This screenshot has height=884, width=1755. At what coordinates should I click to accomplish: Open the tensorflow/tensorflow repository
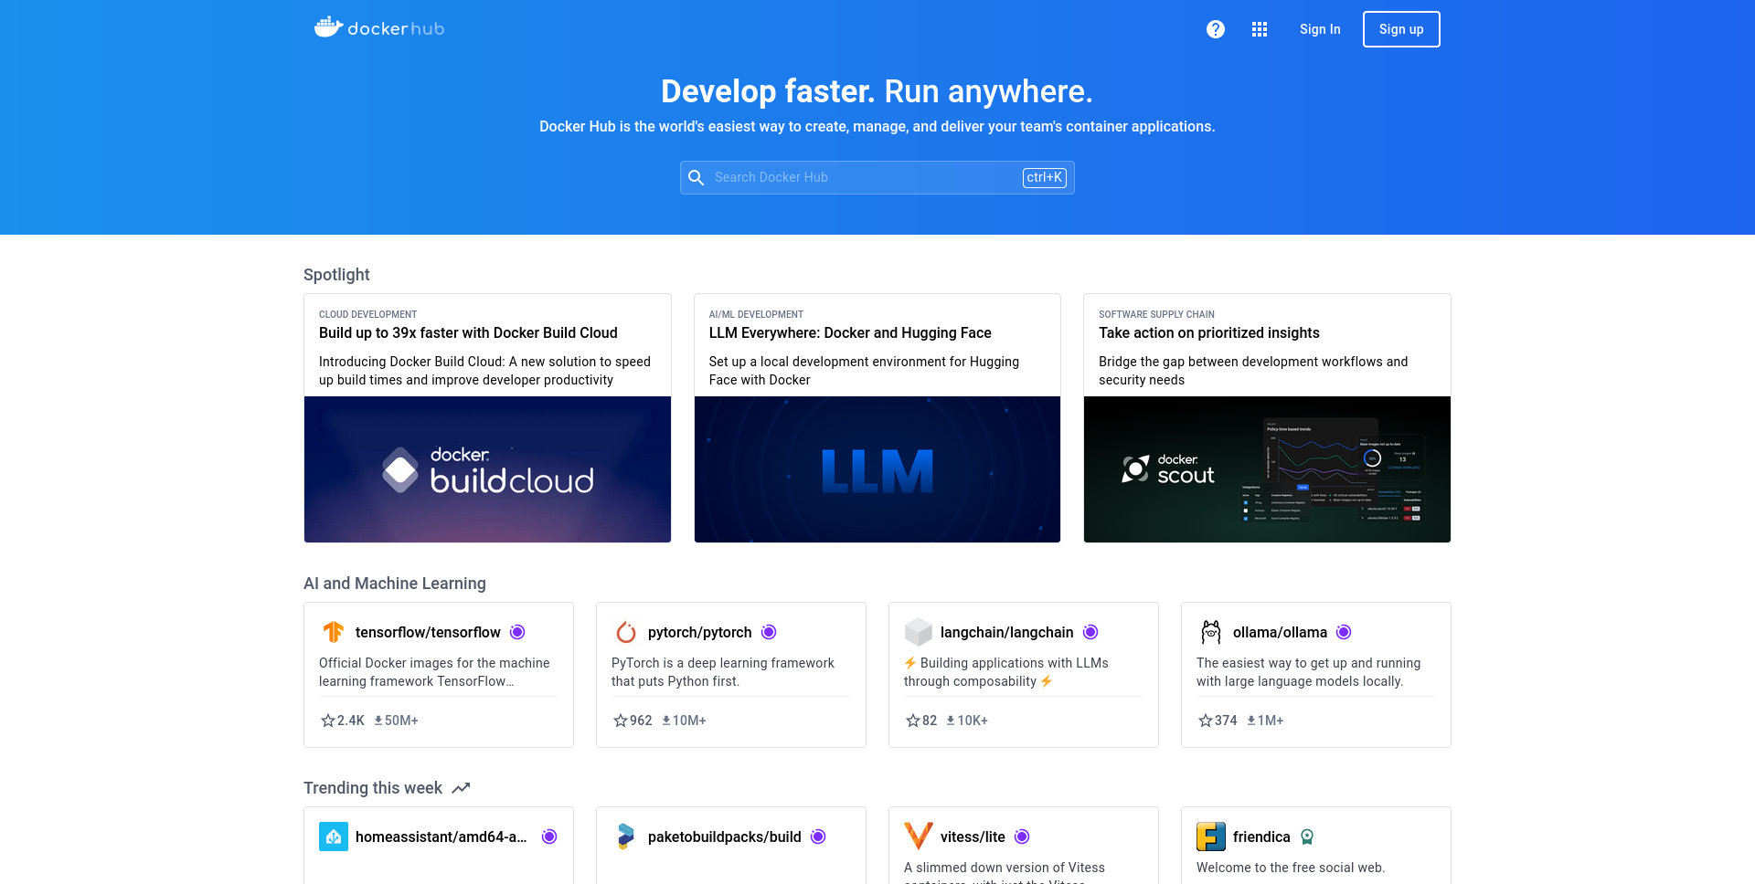pyautogui.click(x=428, y=632)
